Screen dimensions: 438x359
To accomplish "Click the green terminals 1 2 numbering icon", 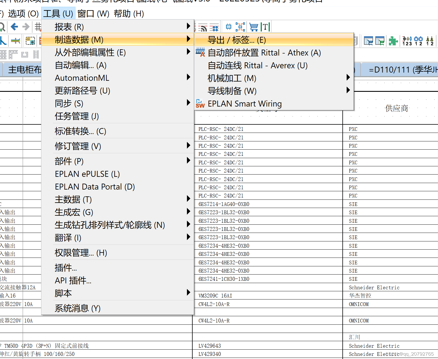I will [430, 41].
